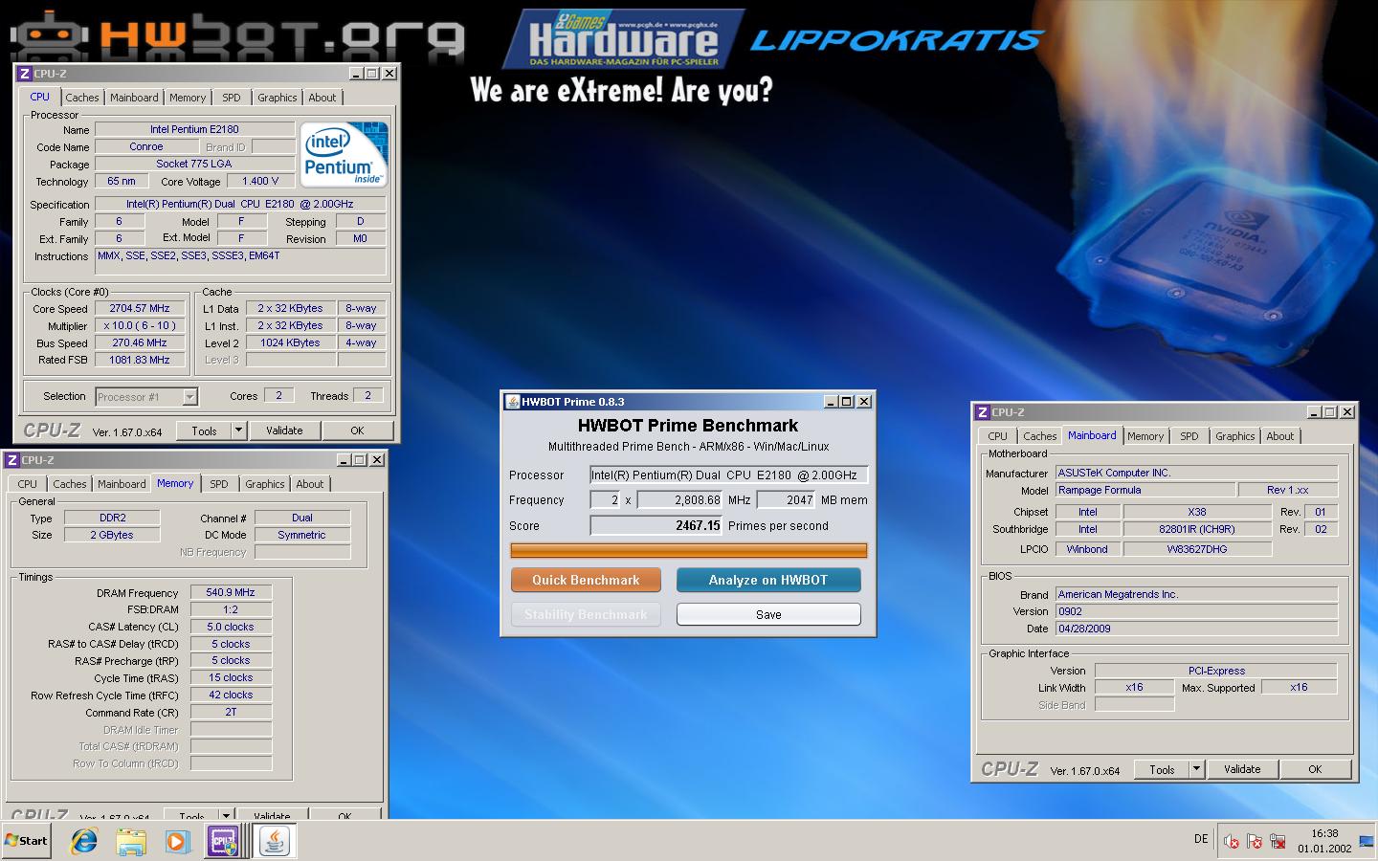1378x861 pixels.
Task: Click the Multiplier value x 10.0 ( 6 - 10 )
Action: pyautogui.click(x=140, y=325)
